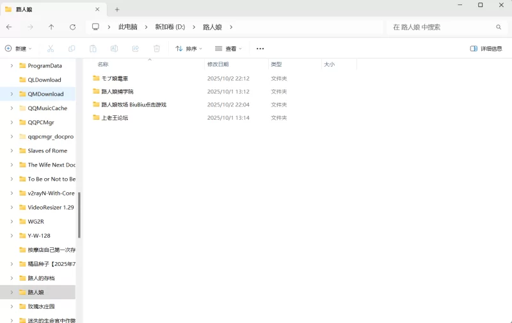Click the search magnifier icon

tap(499, 27)
